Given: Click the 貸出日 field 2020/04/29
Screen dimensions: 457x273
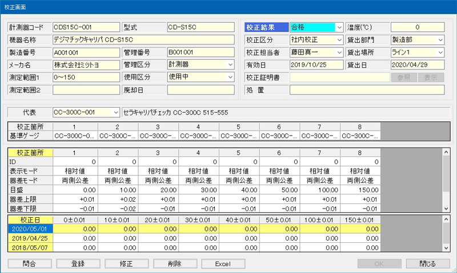Looking at the screenshot, I should click(x=418, y=65).
